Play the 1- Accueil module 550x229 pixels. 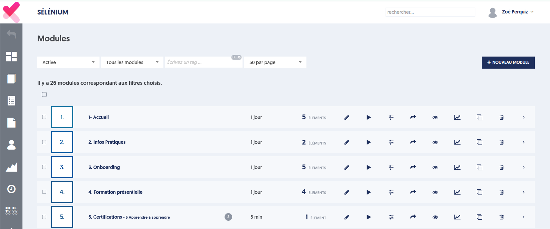tap(369, 117)
